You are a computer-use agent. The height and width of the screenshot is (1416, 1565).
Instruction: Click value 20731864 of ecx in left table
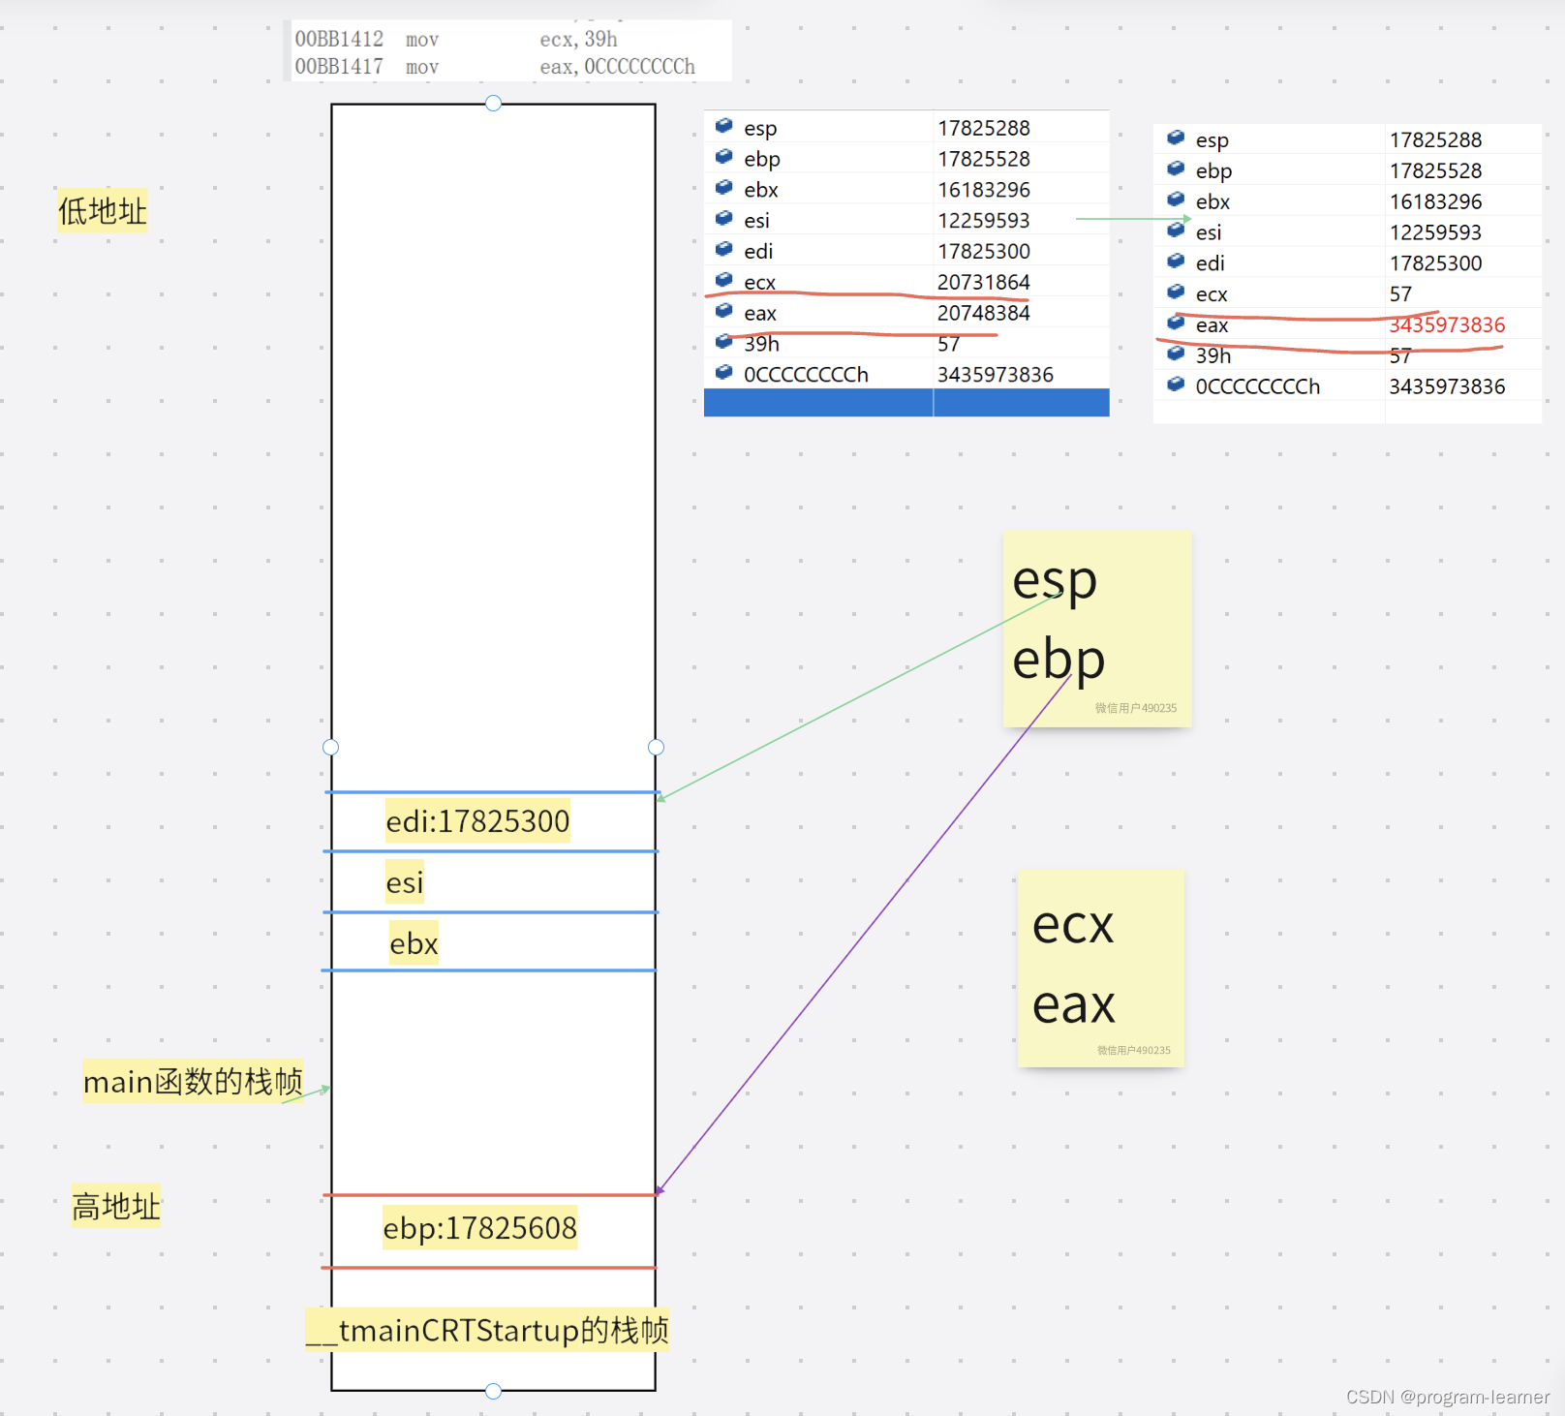[x=984, y=282]
